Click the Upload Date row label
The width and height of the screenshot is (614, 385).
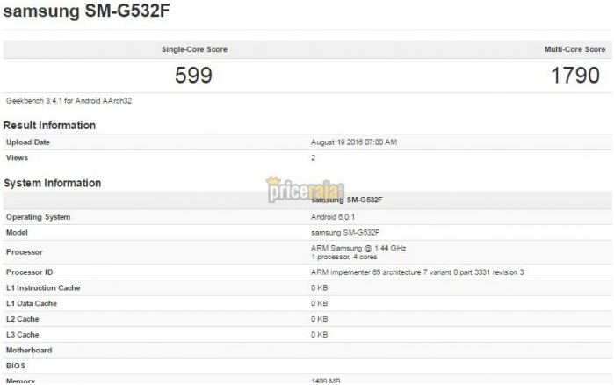tap(28, 142)
